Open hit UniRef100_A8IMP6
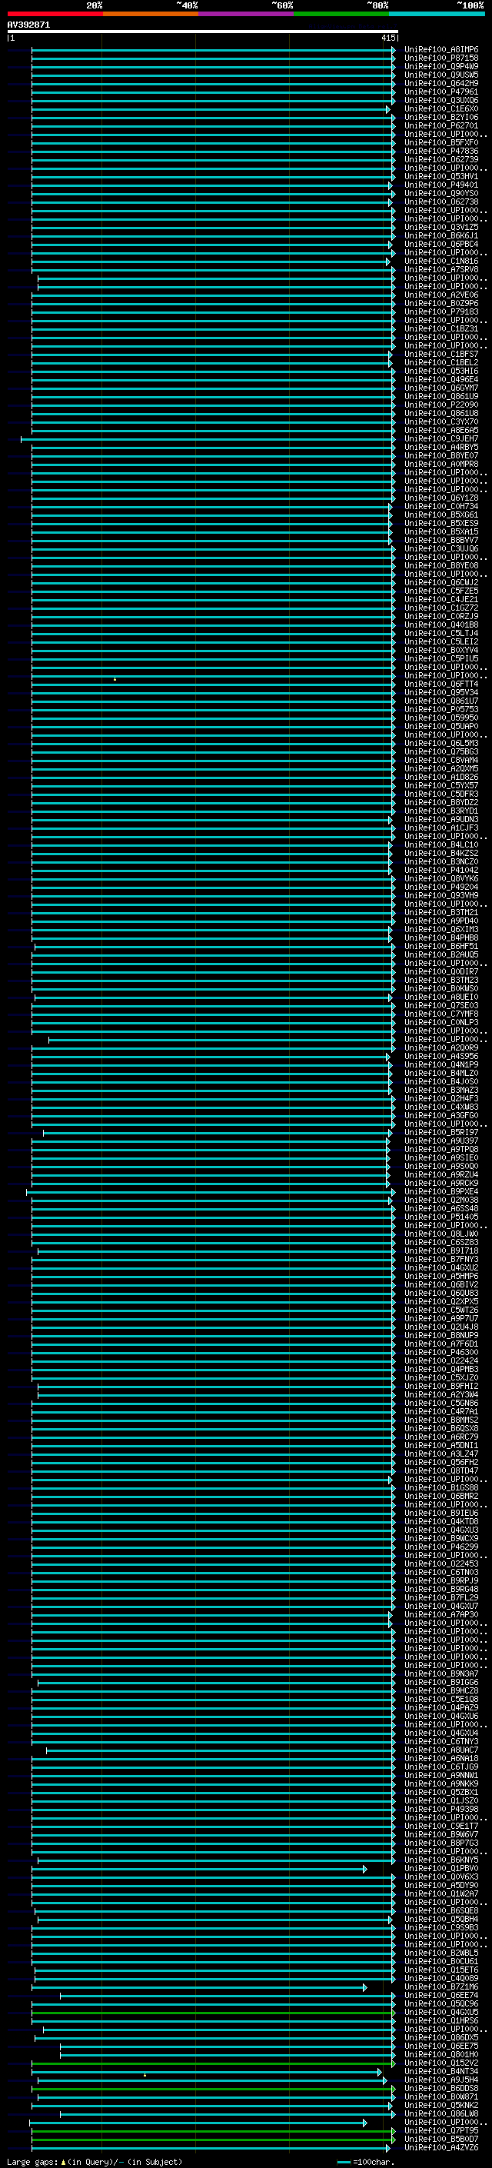This screenshot has width=492, height=2168. point(441,50)
